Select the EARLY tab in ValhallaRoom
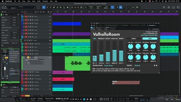The width and height of the screenshot is (181, 102). (134, 39)
